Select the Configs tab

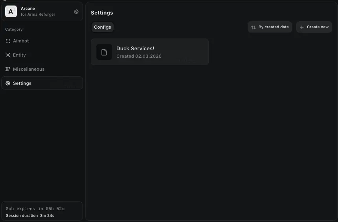pyautogui.click(x=103, y=27)
